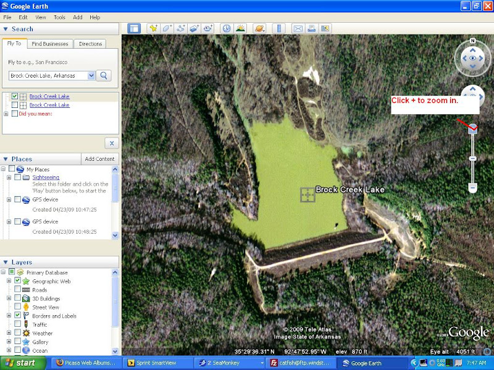The width and height of the screenshot is (494, 370).
Task: Click the Add Image Overlay icon
Action: coord(195,28)
